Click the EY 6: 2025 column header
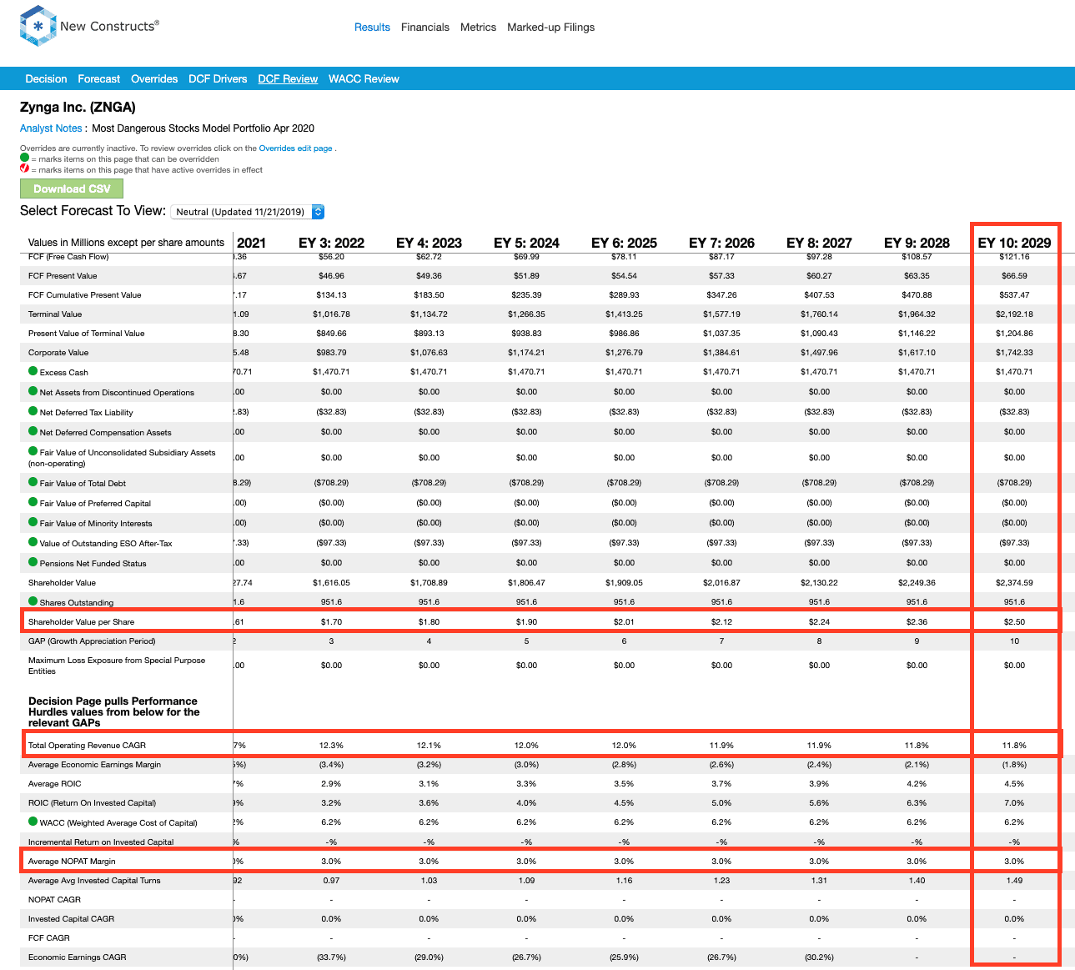Image resolution: width=1075 pixels, height=970 pixels. [624, 243]
